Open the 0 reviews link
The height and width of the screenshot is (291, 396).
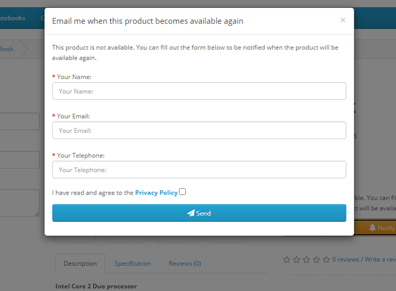coord(345,259)
